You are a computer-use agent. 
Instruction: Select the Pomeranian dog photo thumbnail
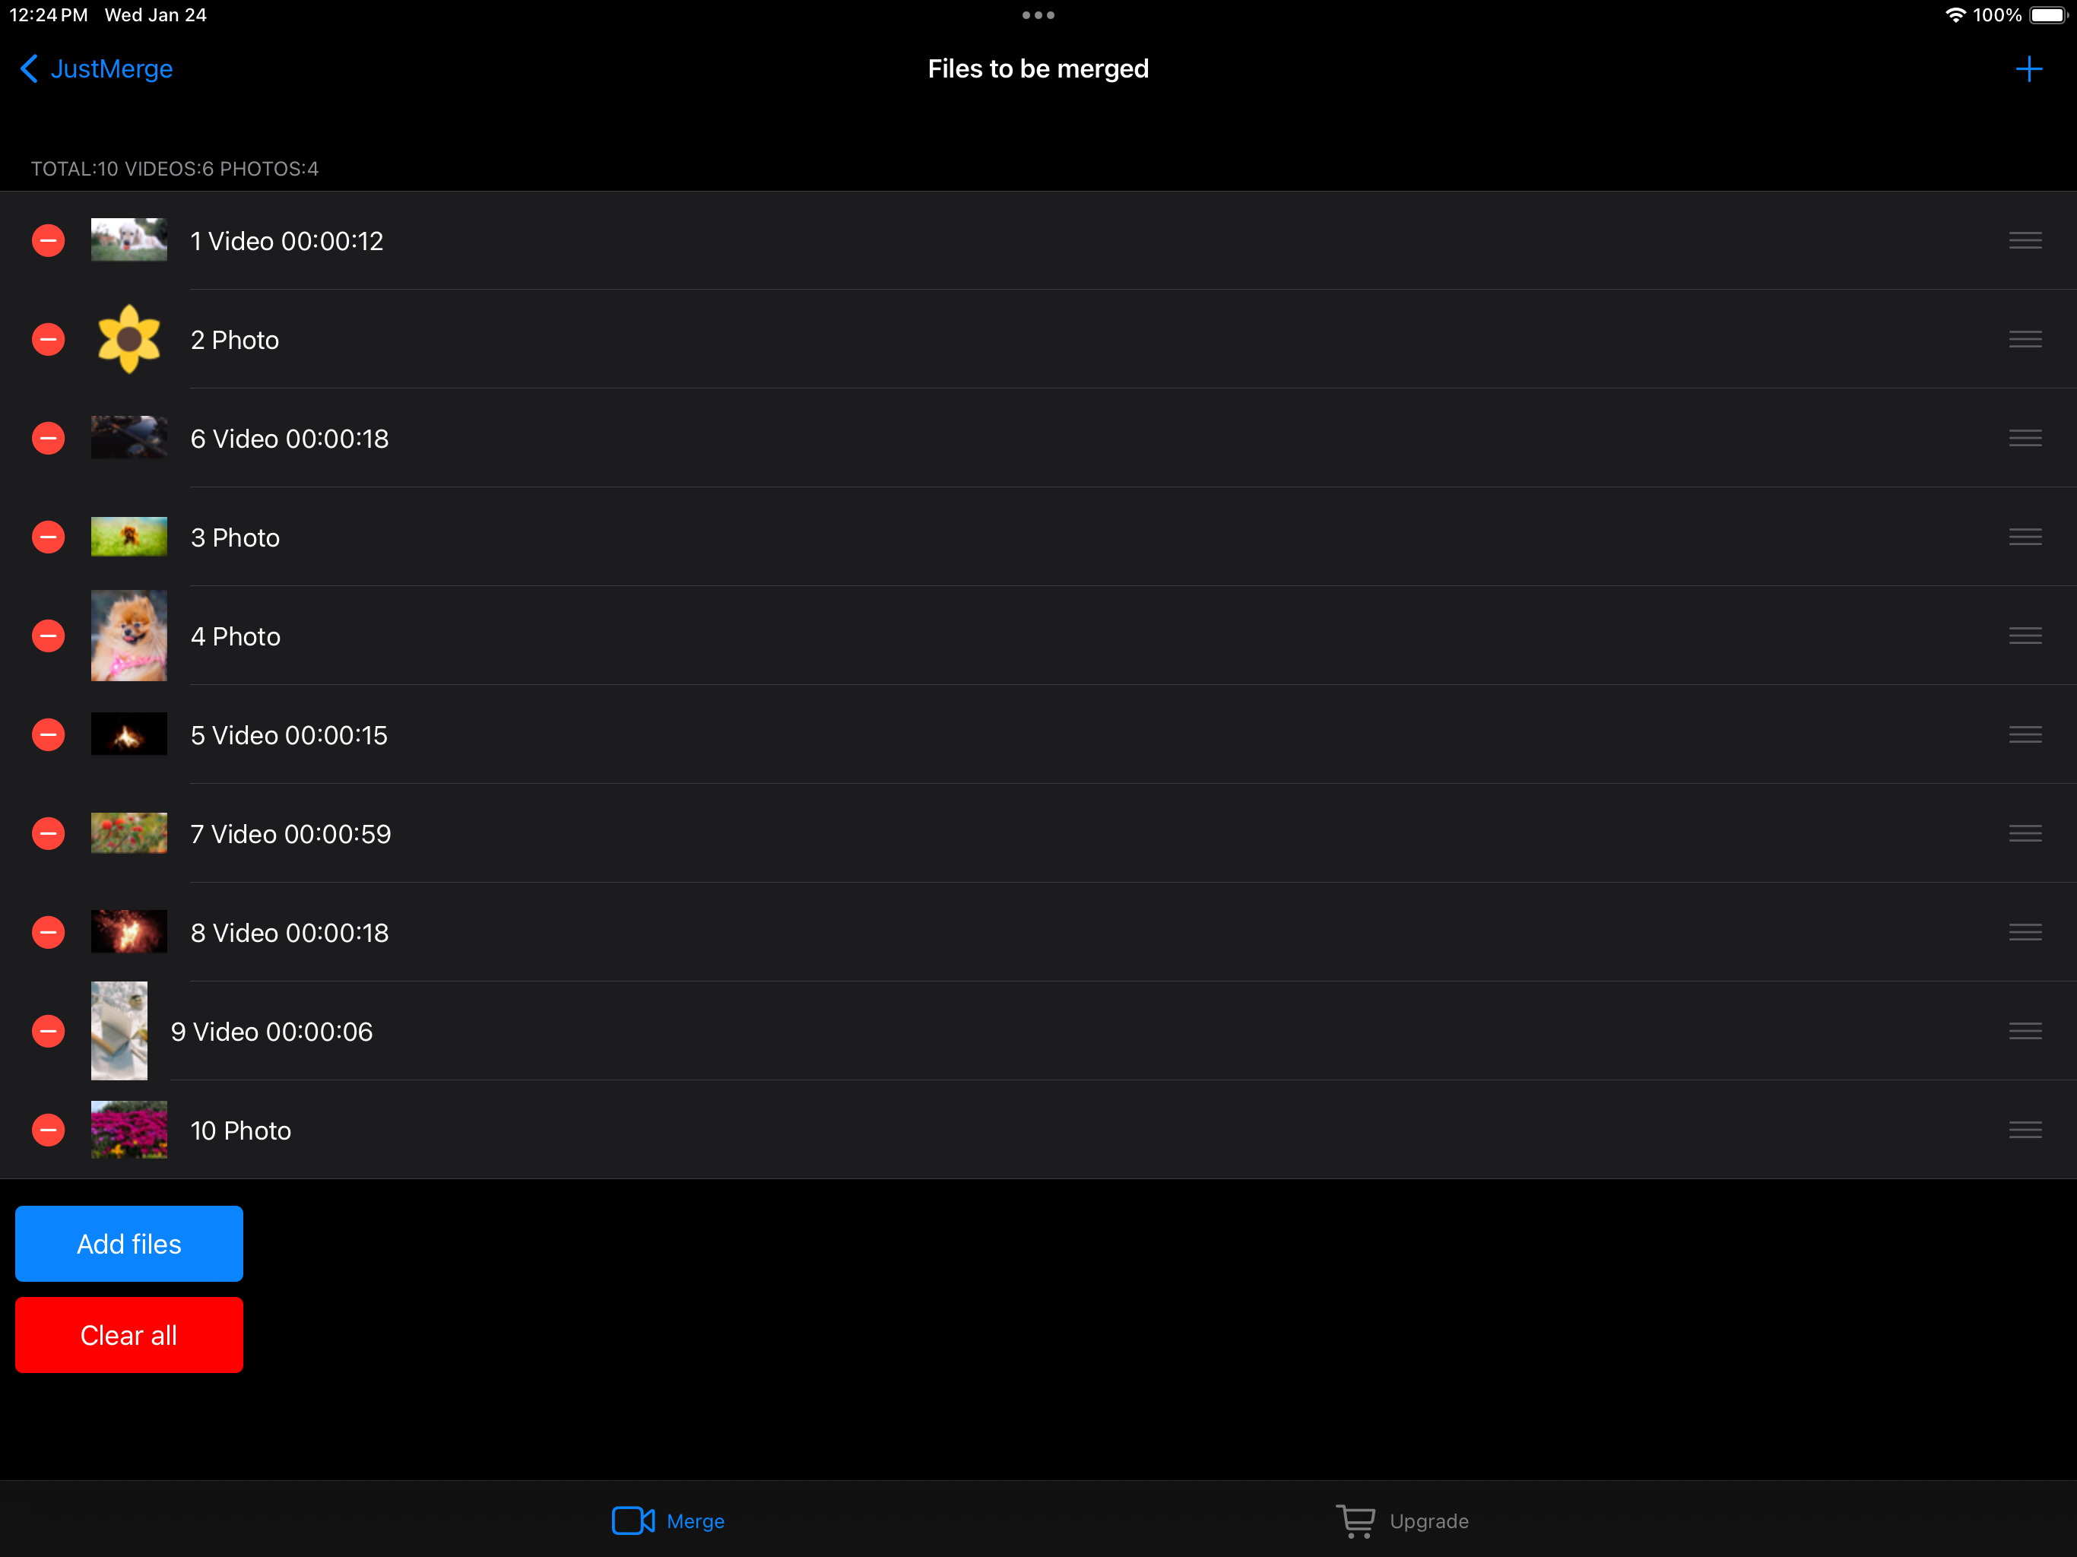(x=128, y=636)
